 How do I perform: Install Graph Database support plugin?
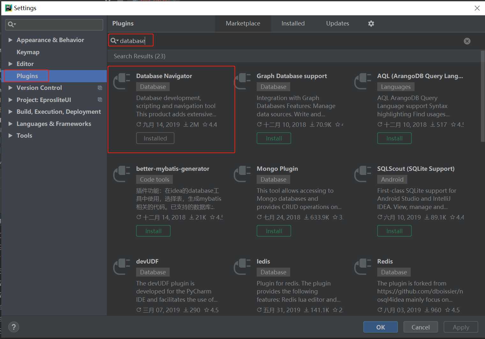tap(274, 138)
